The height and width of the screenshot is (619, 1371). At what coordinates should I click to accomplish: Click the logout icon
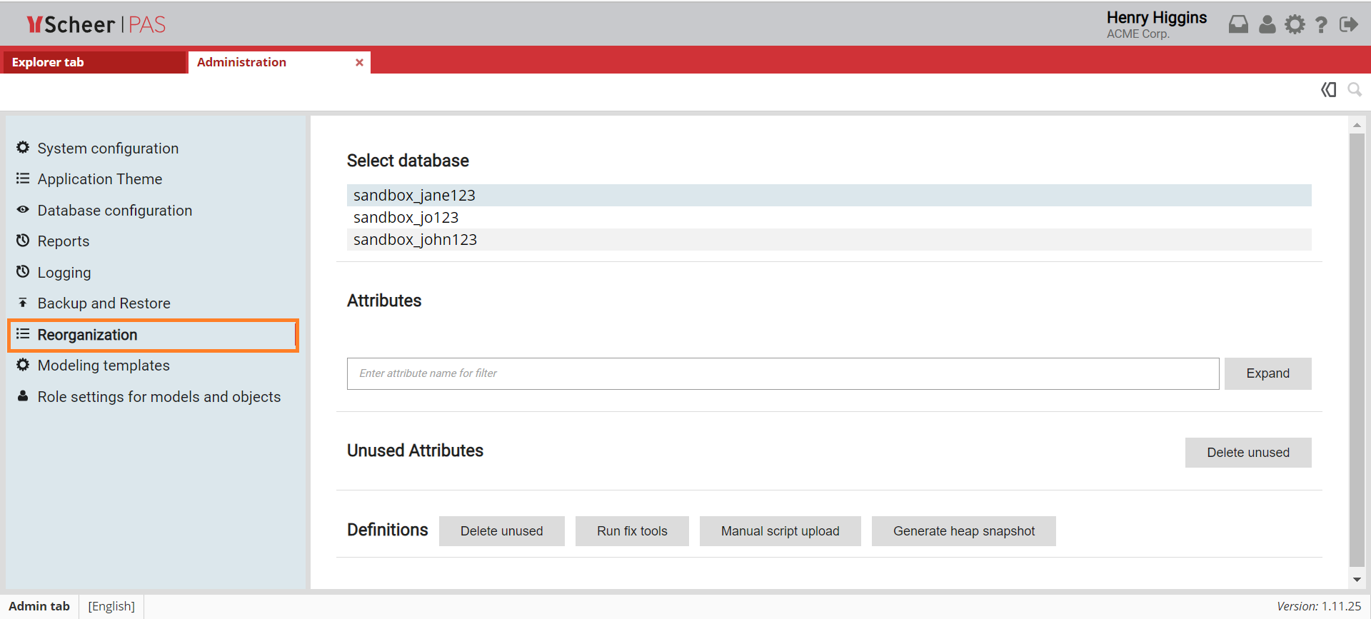[x=1348, y=25]
